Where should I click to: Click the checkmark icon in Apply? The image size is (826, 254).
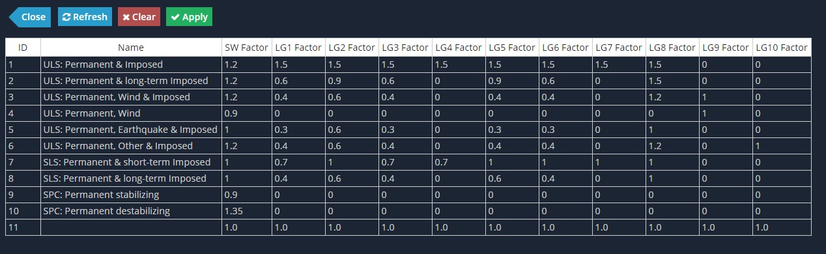175,18
